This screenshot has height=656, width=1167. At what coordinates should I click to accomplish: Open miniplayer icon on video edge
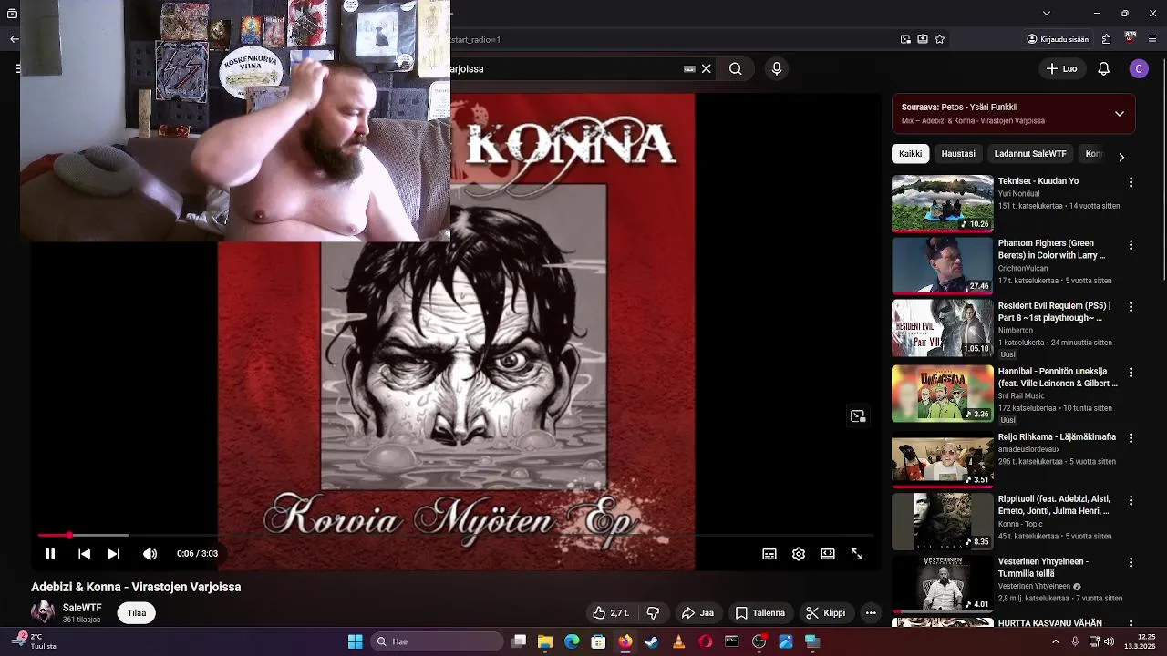tap(858, 416)
